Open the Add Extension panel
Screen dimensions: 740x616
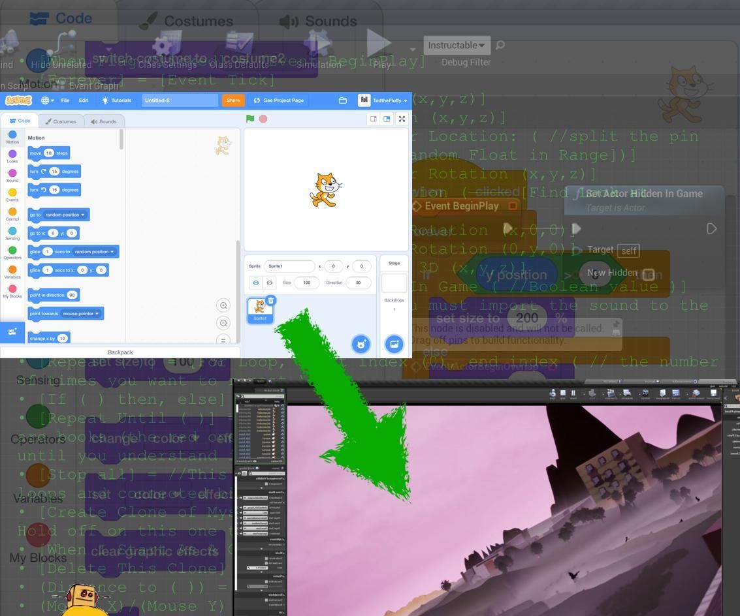point(12,331)
